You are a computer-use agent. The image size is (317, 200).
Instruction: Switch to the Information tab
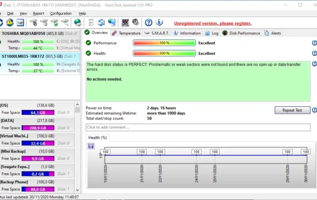click(x=187, y=33)
